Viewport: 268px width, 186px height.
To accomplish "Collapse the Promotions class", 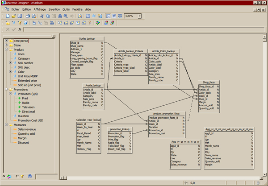I will pos(6,89).
